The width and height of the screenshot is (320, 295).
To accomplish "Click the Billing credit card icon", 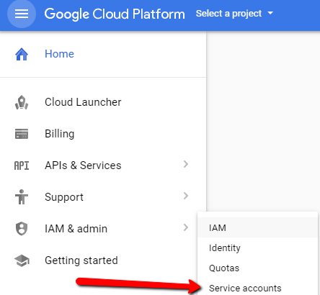I will click(x=22, y=134).
